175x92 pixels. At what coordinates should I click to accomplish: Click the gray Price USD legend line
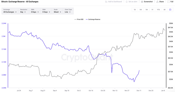point(75,19)
